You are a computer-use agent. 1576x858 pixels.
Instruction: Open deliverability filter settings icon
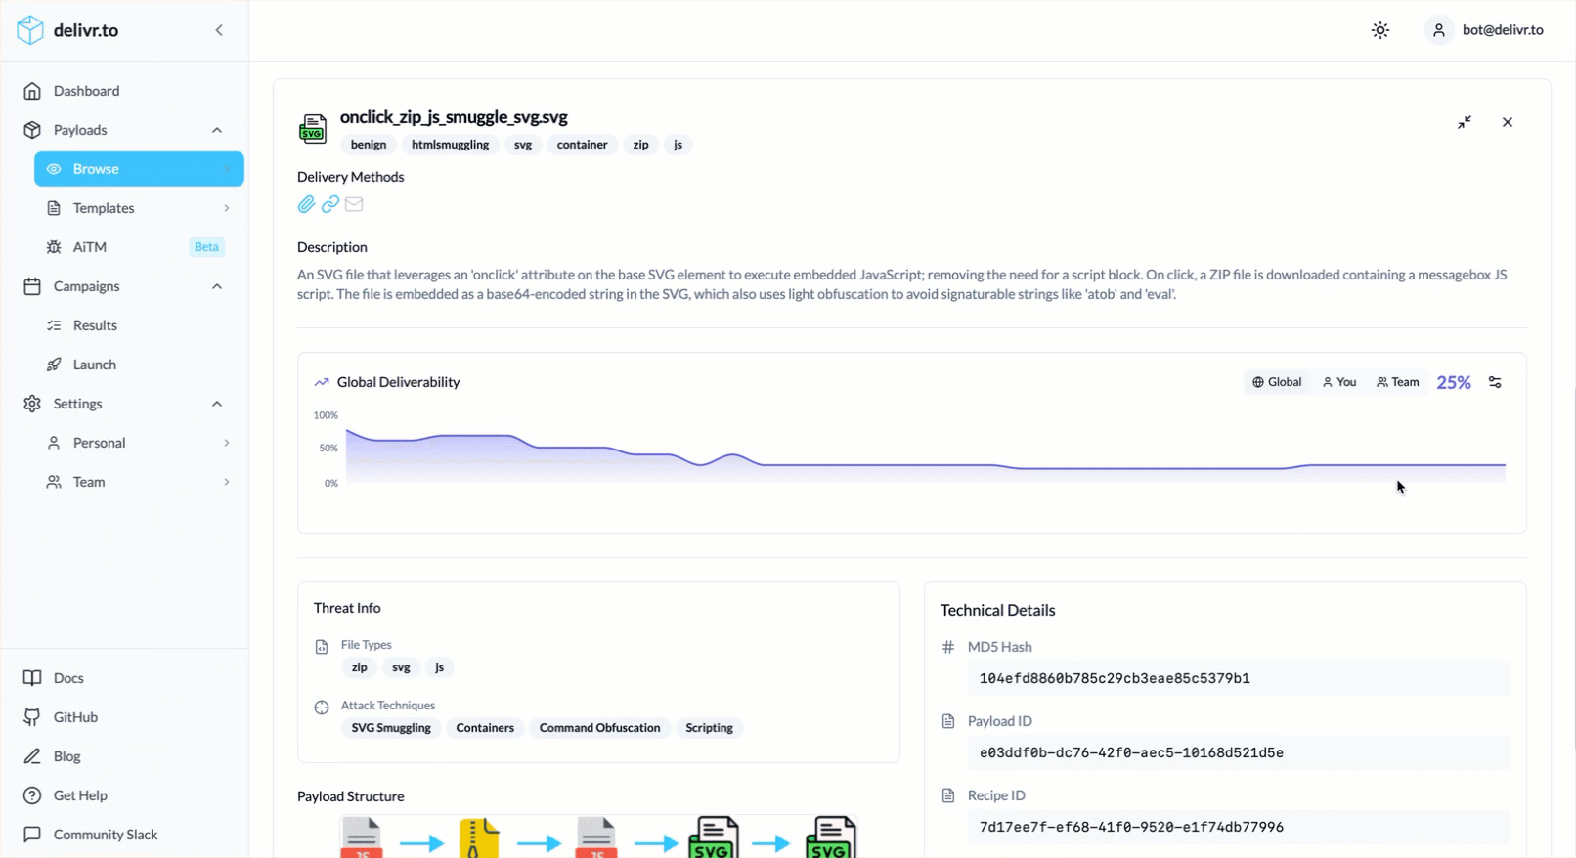[1495, 382]
